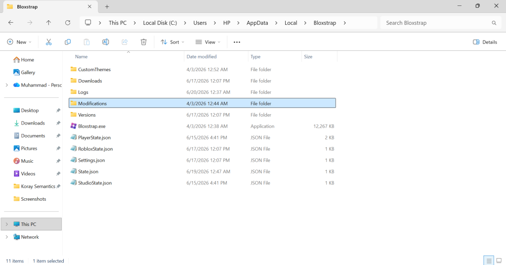Go up one folder level
The width and height of the screenshot is (506, 265).
click(48, 23)
